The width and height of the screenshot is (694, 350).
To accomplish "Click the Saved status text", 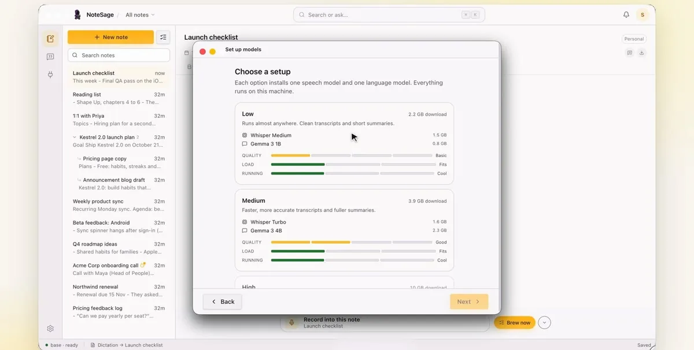I will coord(644,345).
